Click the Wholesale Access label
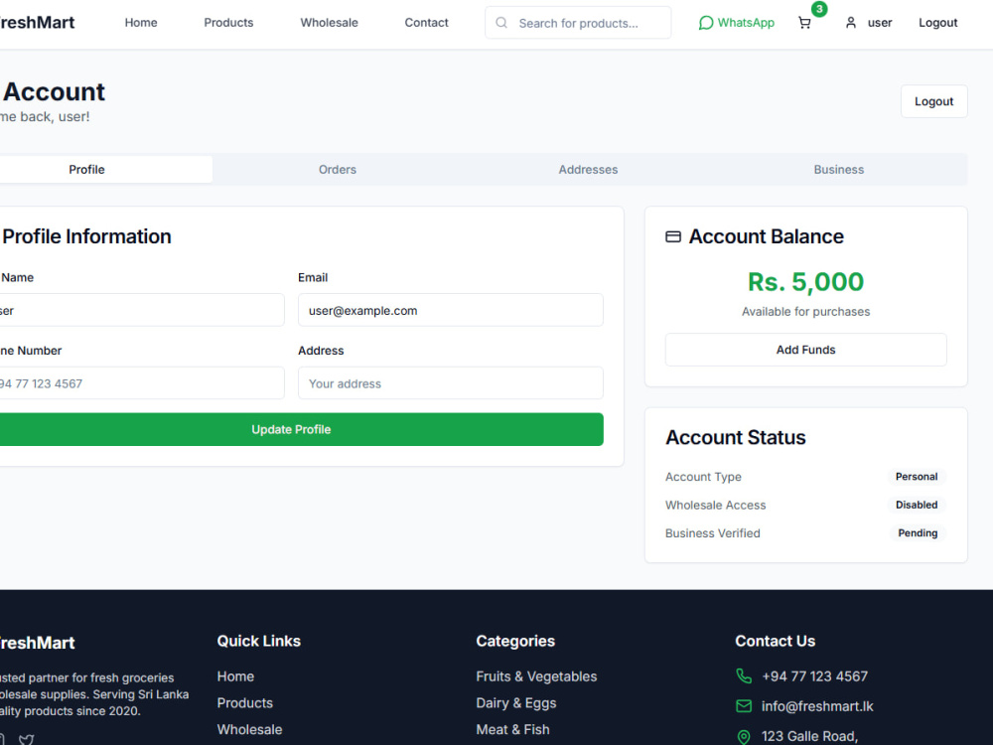The width and height of the screenshot is (993, 745). point(715,505)
